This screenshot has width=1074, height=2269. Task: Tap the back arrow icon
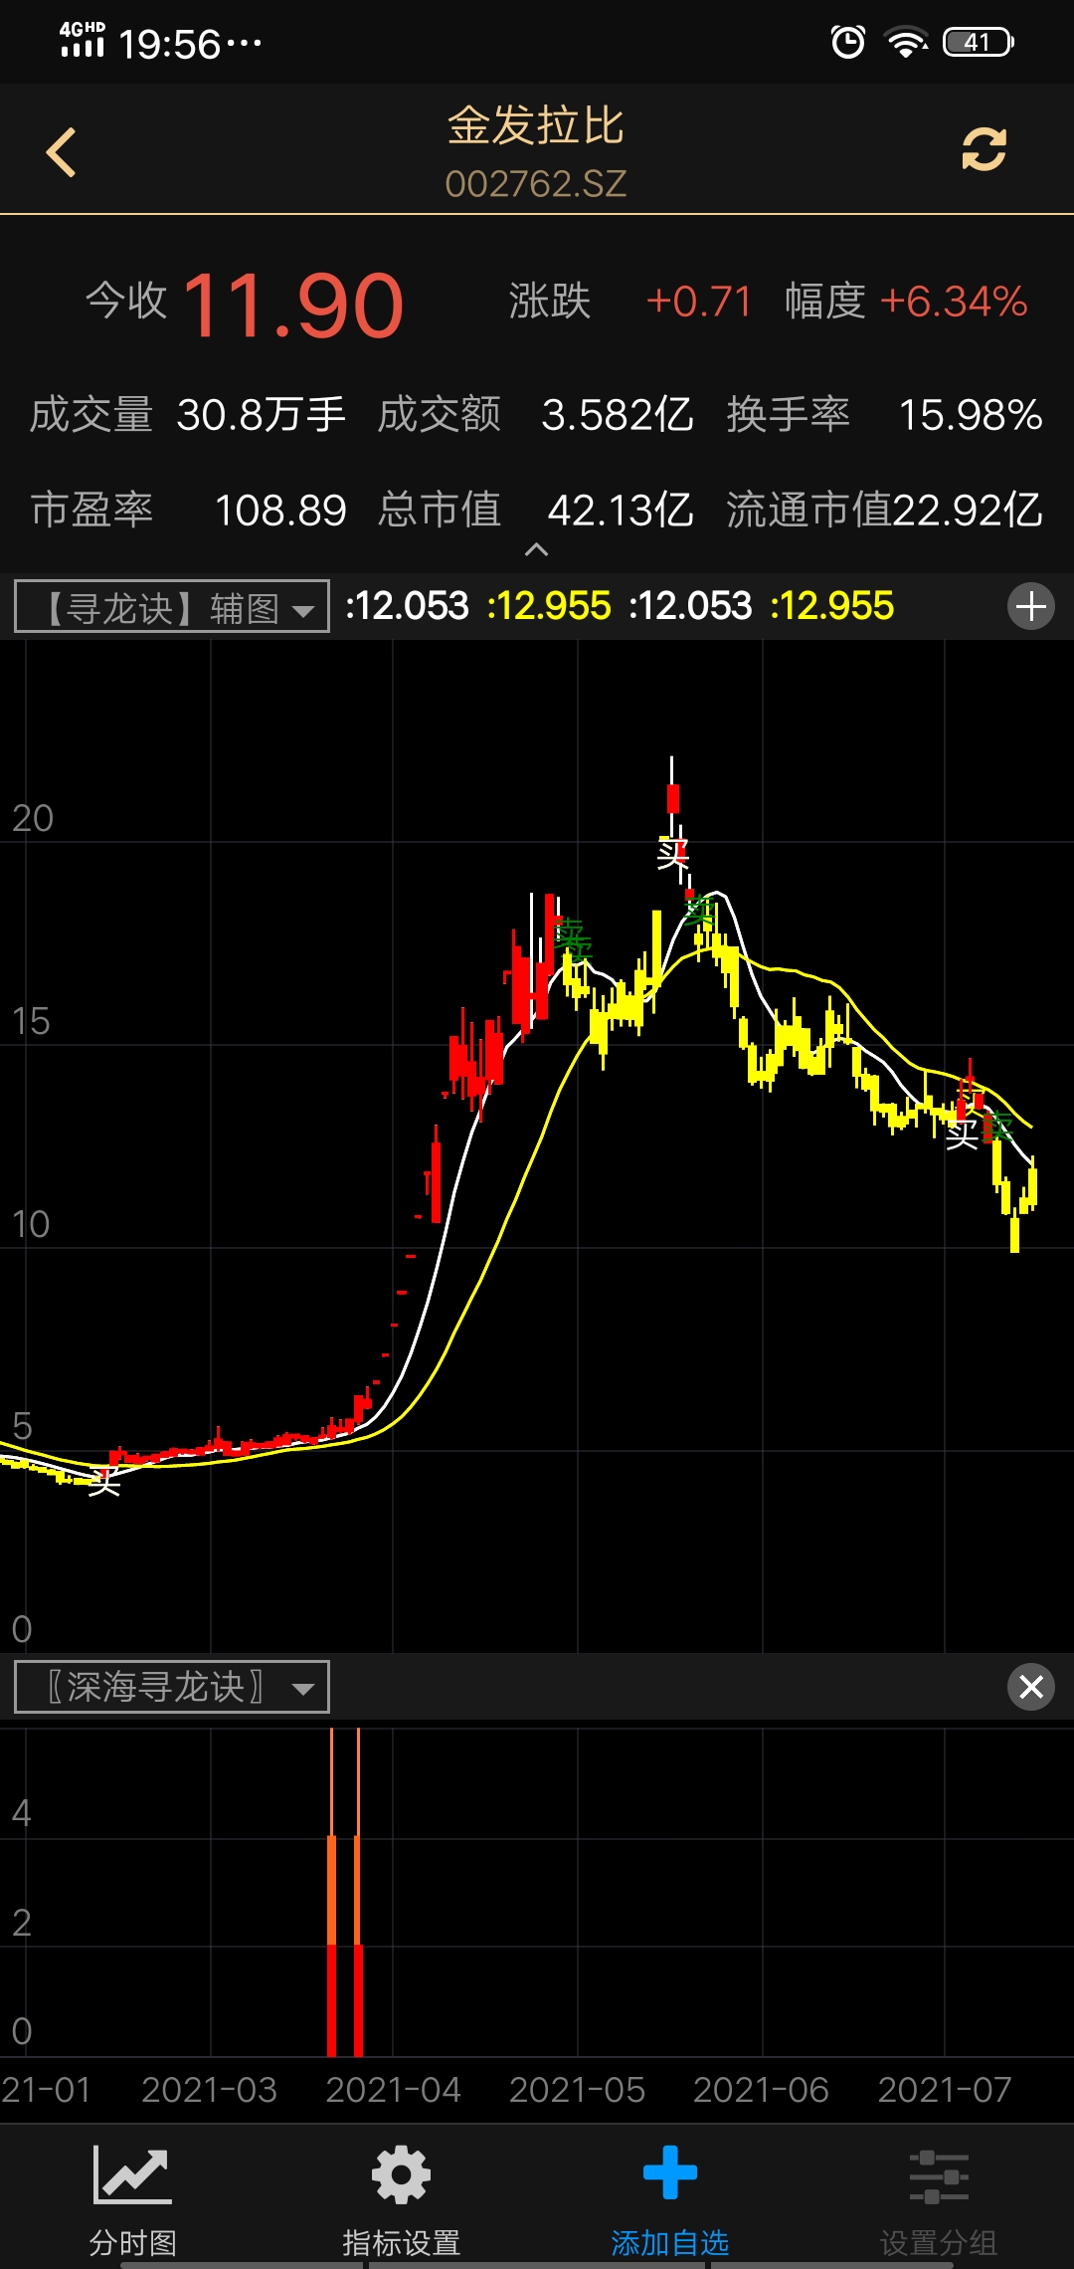[62, 152]
